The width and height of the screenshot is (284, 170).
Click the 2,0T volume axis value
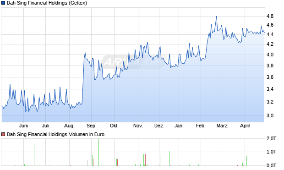tap(271, 139)
